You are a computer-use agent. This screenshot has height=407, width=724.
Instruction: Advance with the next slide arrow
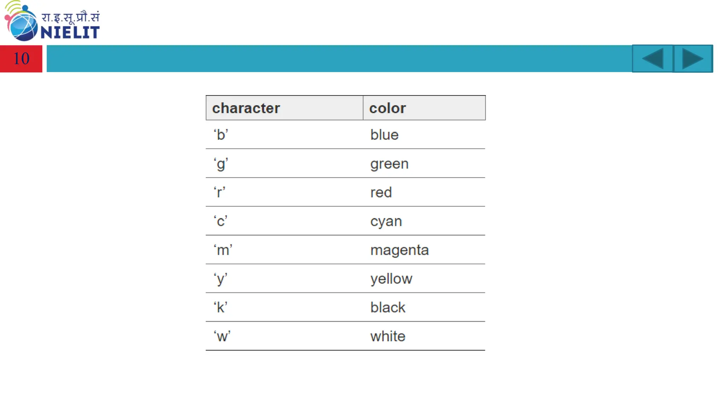click(x=693, y=59)
